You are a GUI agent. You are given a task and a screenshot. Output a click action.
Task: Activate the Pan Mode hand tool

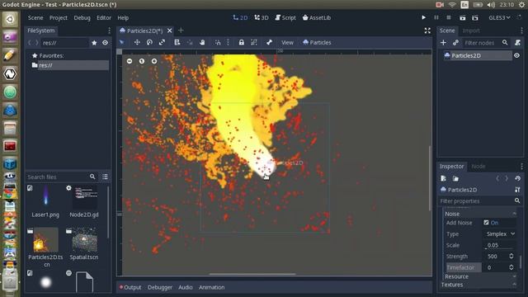click(202, 42)
